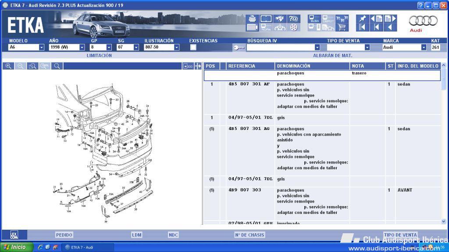Select part reference 4B9 807 303
Image resolution: width=449 pixels, height=252 pixels.
tap(245, 190)
